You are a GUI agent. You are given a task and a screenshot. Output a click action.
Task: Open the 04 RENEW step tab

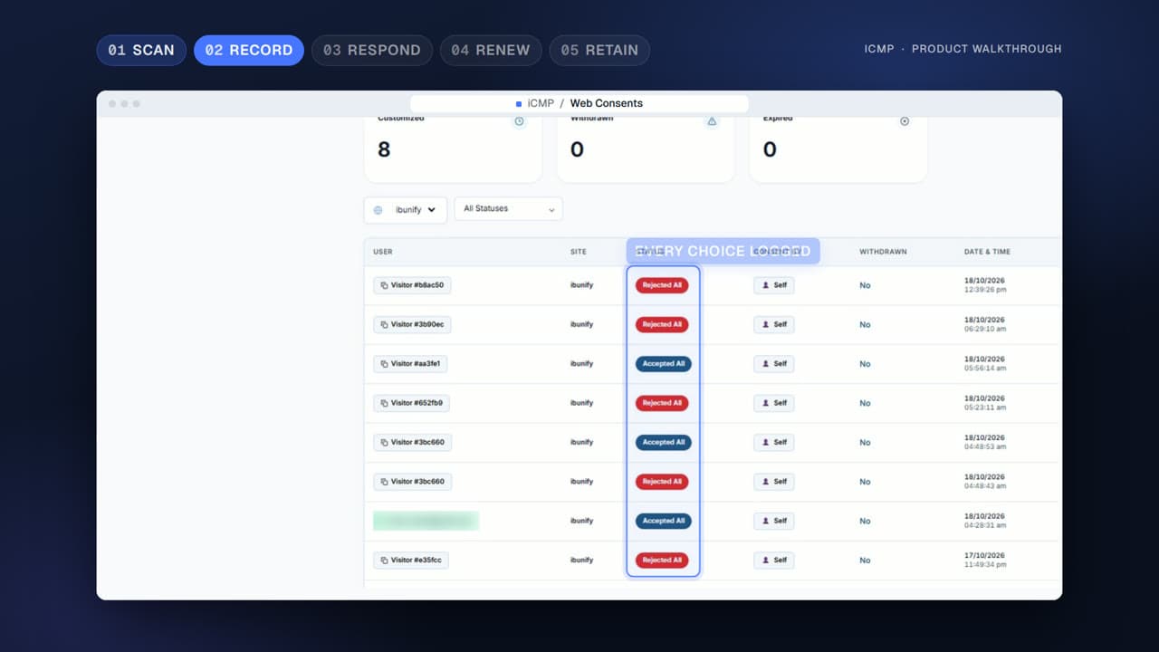pyautogui.click(x=491, y=50)
